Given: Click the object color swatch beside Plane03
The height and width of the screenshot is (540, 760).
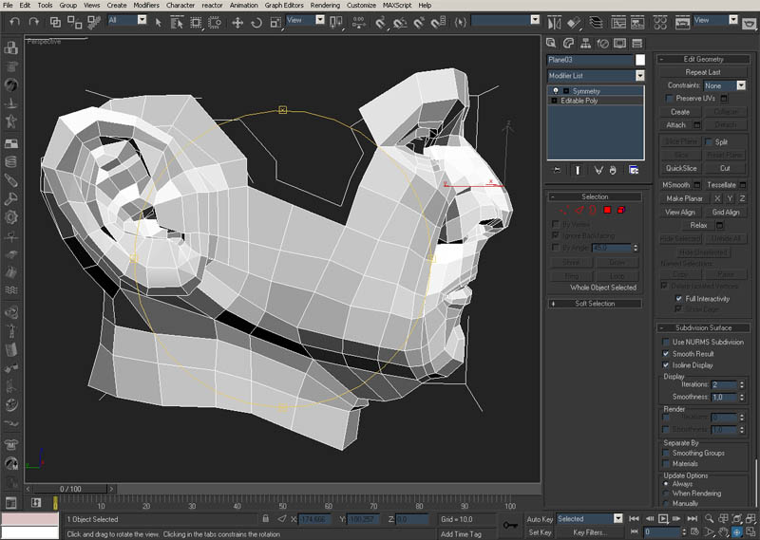Looking at the screenshot, I should [639, 60].
